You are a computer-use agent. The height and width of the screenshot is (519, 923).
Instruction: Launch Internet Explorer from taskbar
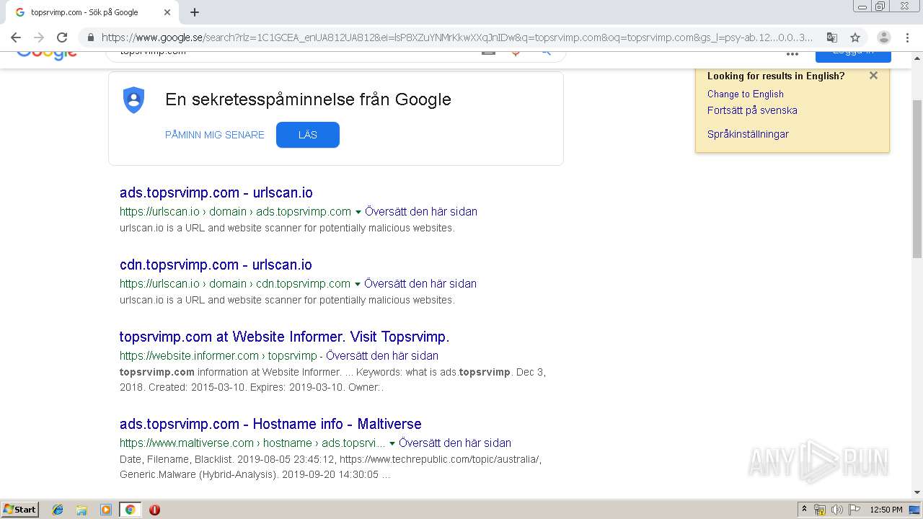coord(58,510)
